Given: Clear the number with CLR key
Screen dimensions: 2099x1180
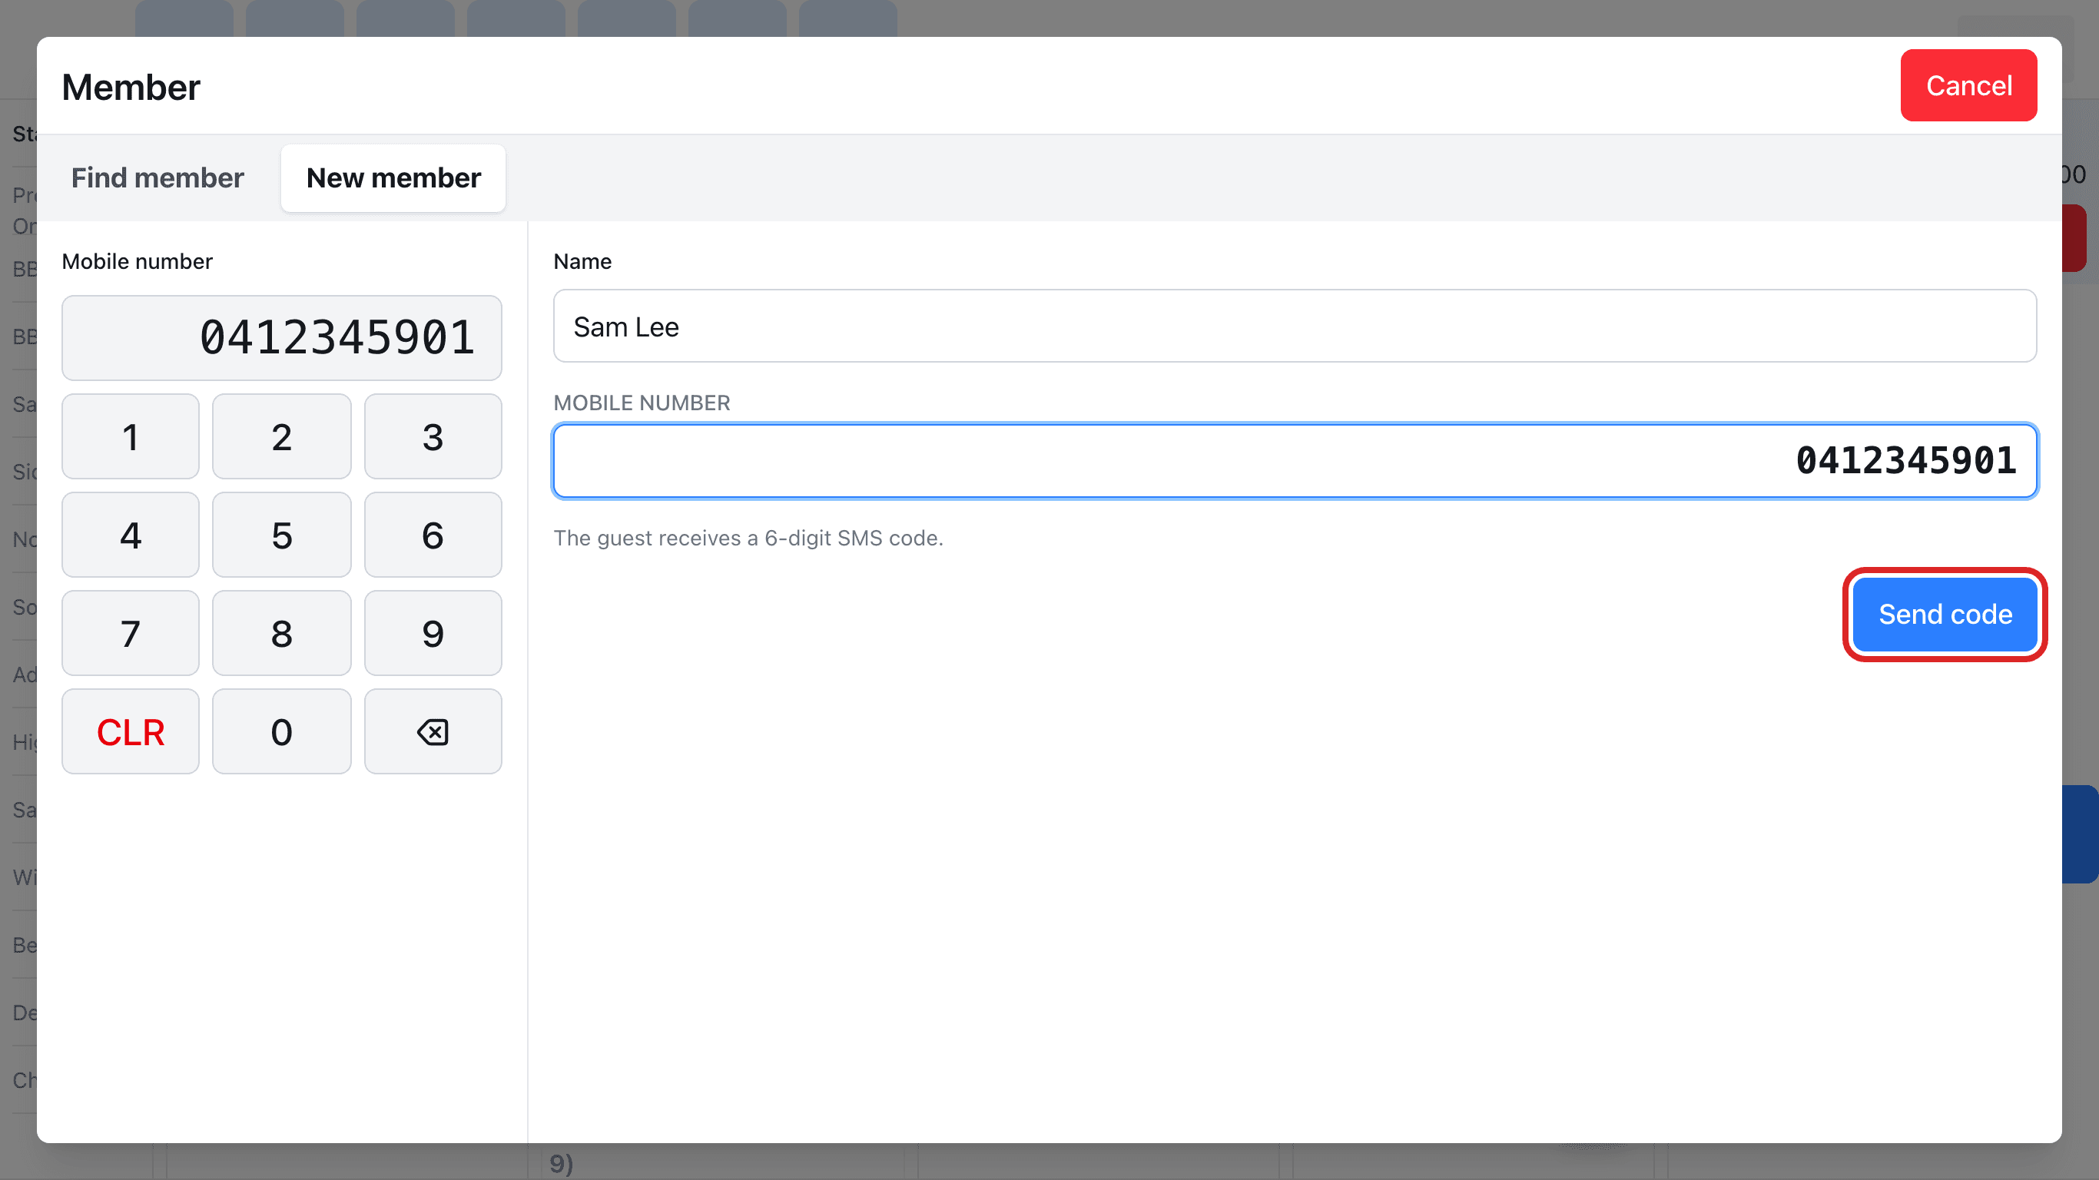Looking at the screenshot, I should 131,731.
